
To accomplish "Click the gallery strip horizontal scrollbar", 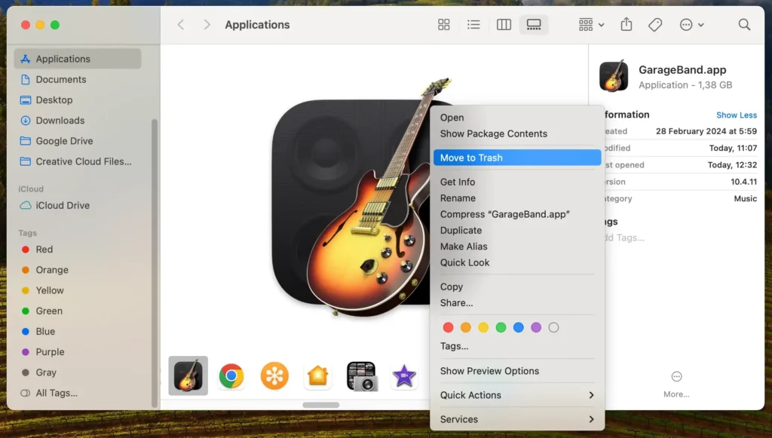I will pos(321,405).
